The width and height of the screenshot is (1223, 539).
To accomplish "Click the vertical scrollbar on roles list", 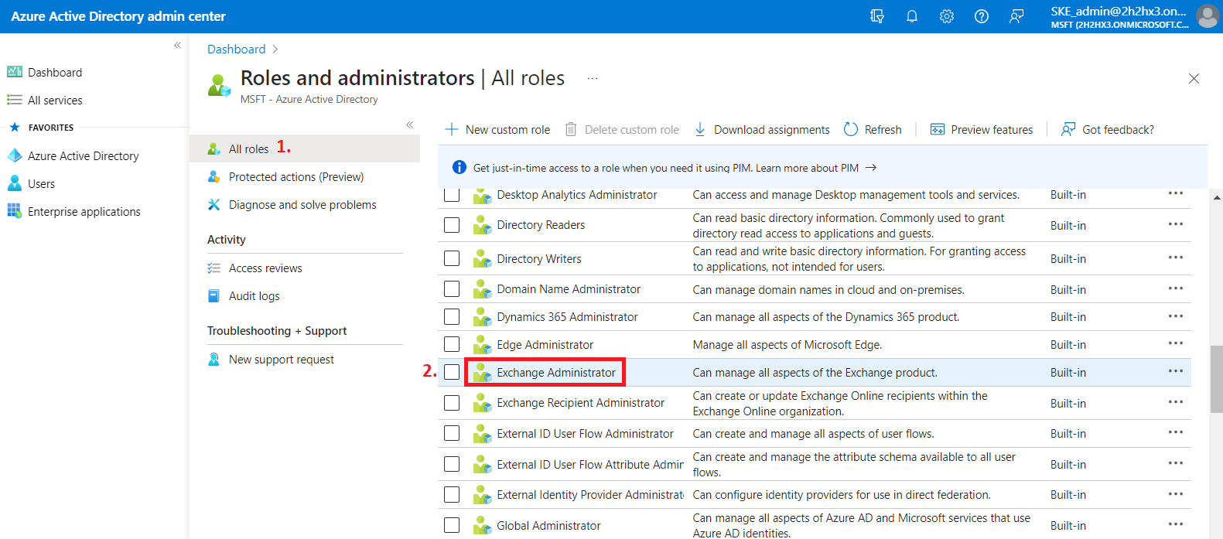I will [1216, 379].
